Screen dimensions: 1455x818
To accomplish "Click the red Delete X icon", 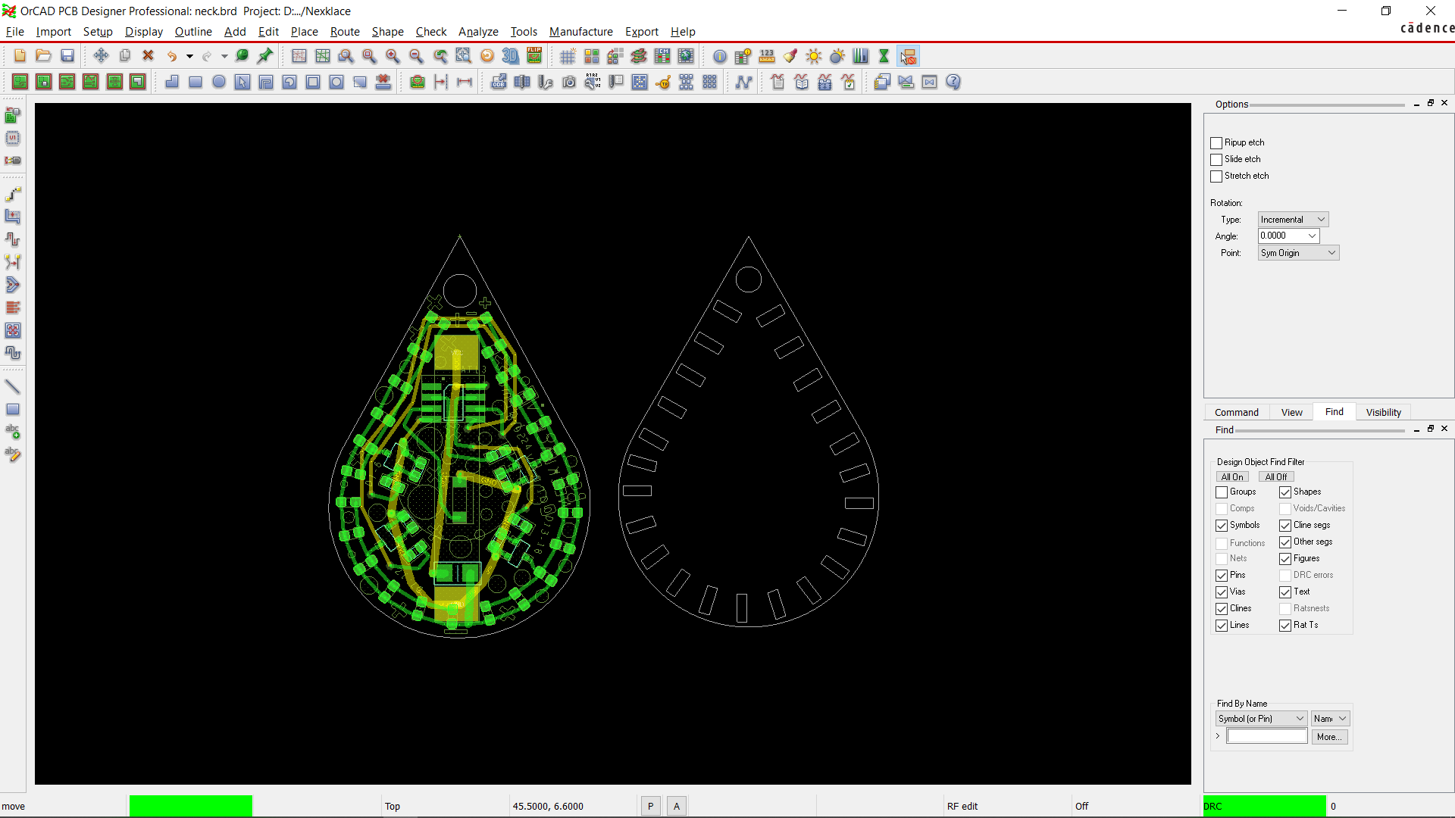I will pos(149,56).
